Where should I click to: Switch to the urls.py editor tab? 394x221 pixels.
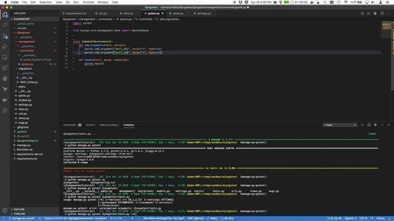click(103, 14)
